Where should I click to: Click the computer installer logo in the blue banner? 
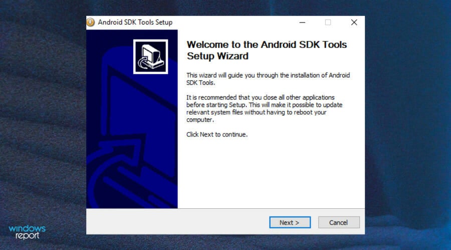[150, 56]
